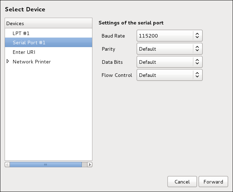Click the Forward button
233x192 pixels.
(x=213, y=182)
